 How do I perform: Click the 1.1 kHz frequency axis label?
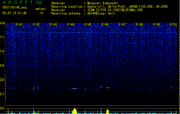[2, 37]
